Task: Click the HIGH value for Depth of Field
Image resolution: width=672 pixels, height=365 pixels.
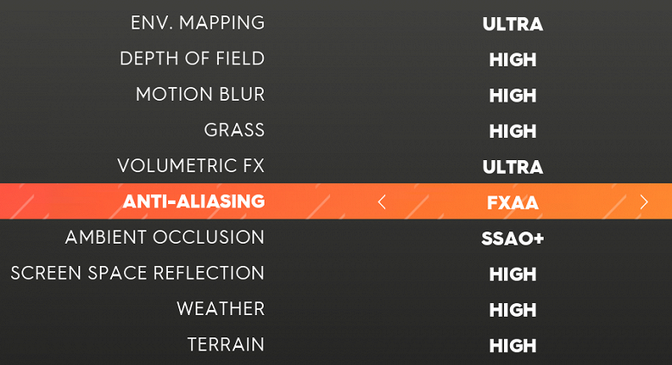Action: point(513,60)
